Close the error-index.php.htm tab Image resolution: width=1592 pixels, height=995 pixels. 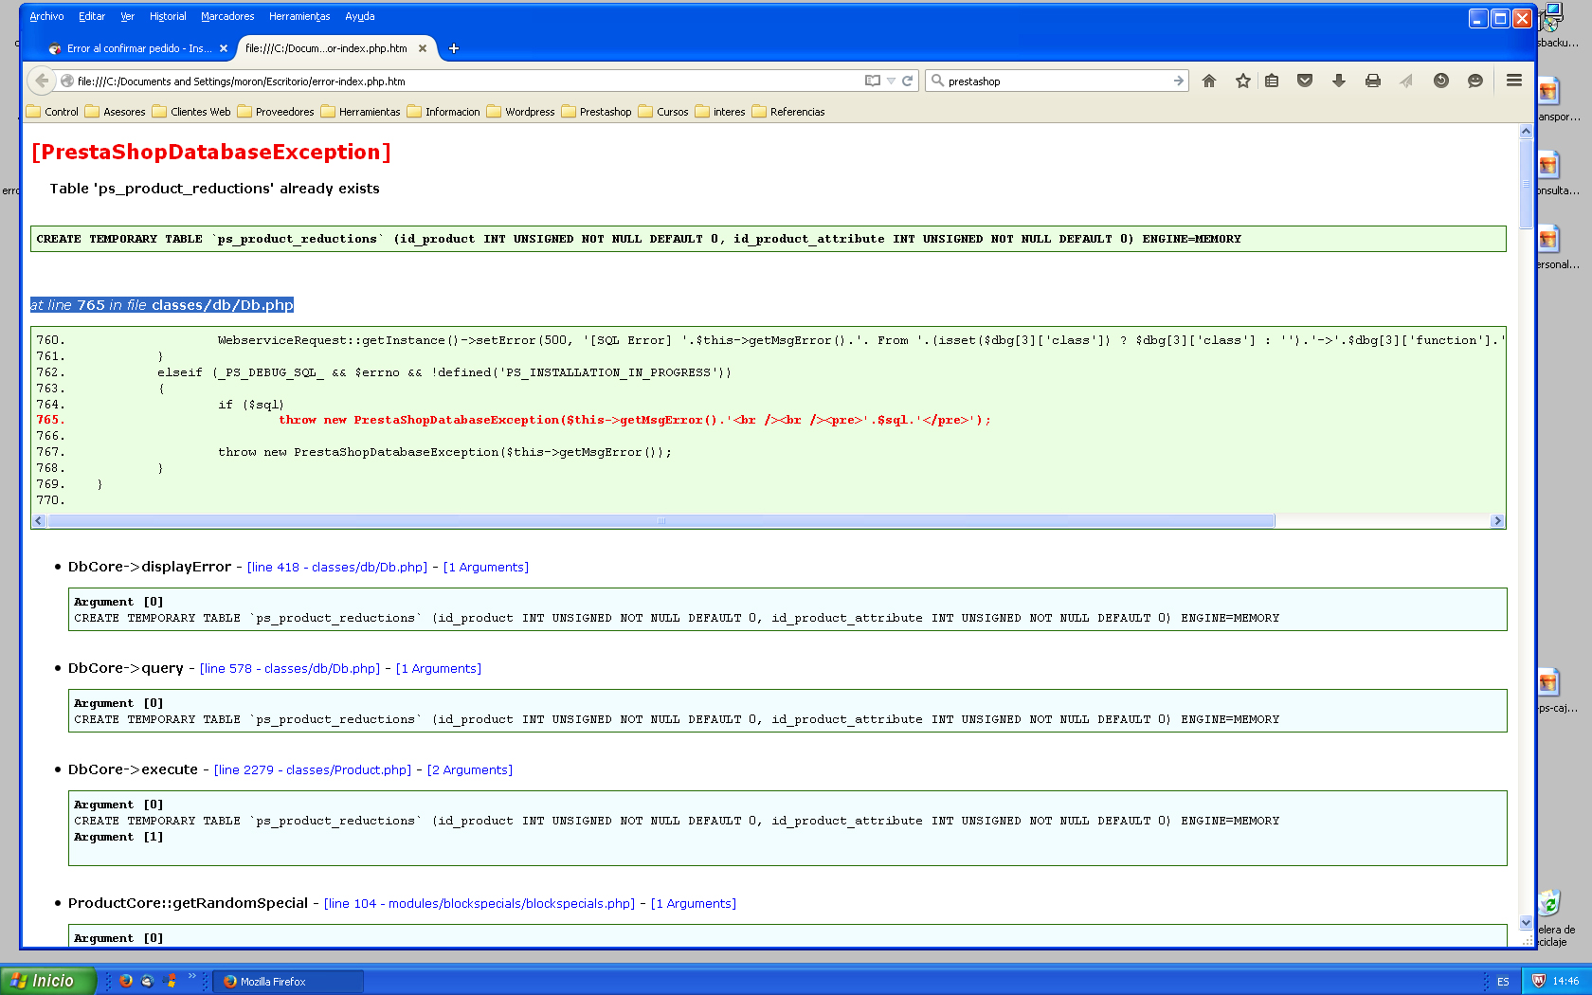click(423, 48)
